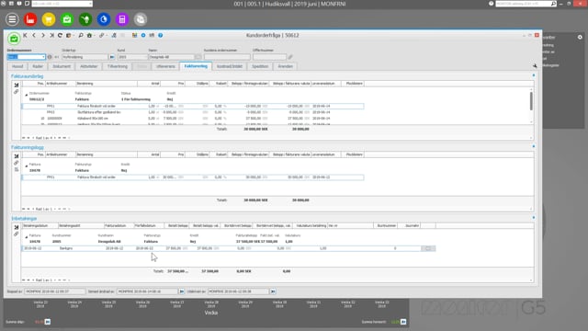The image size is (588, 331).
Task: Open the Utleverans tab
Action: point(165,66)
